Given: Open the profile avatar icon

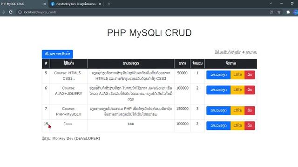Looking at the screenshot, I should tap(296, 12).
